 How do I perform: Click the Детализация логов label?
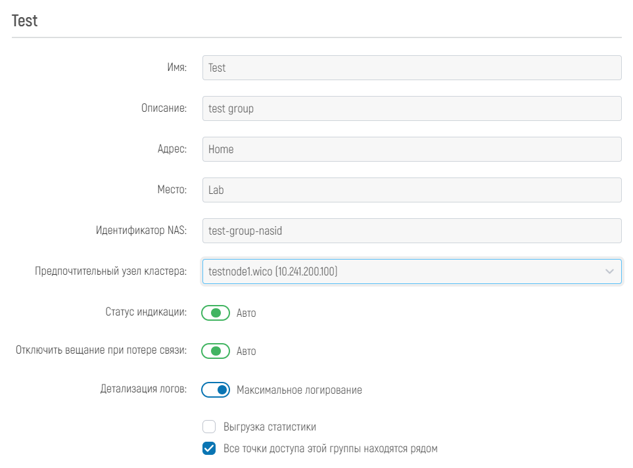(143, 389)
